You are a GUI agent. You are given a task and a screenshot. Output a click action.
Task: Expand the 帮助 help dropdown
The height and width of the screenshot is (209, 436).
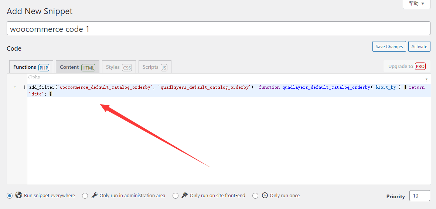click(416, 4)
